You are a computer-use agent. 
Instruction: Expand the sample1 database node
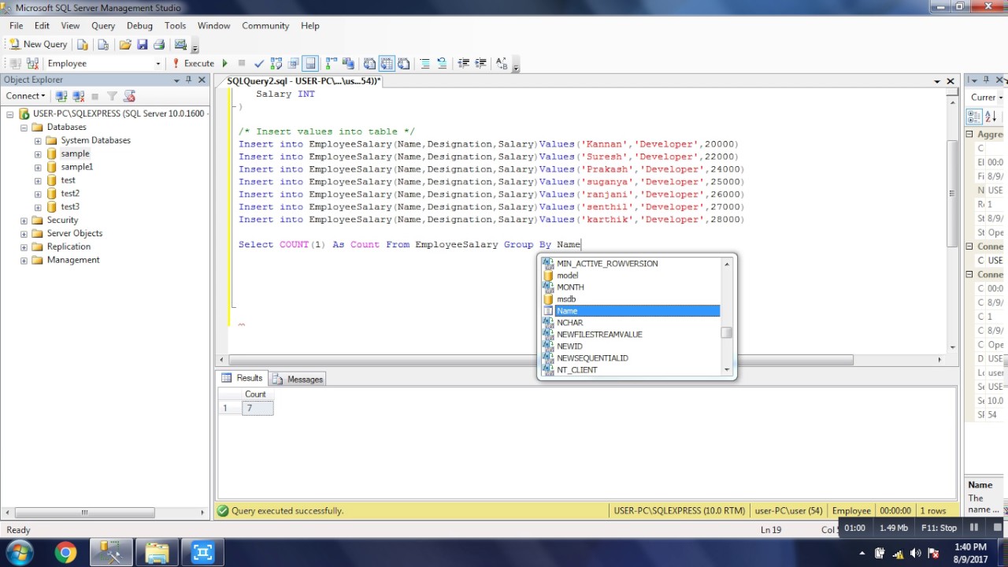(37, 167)
